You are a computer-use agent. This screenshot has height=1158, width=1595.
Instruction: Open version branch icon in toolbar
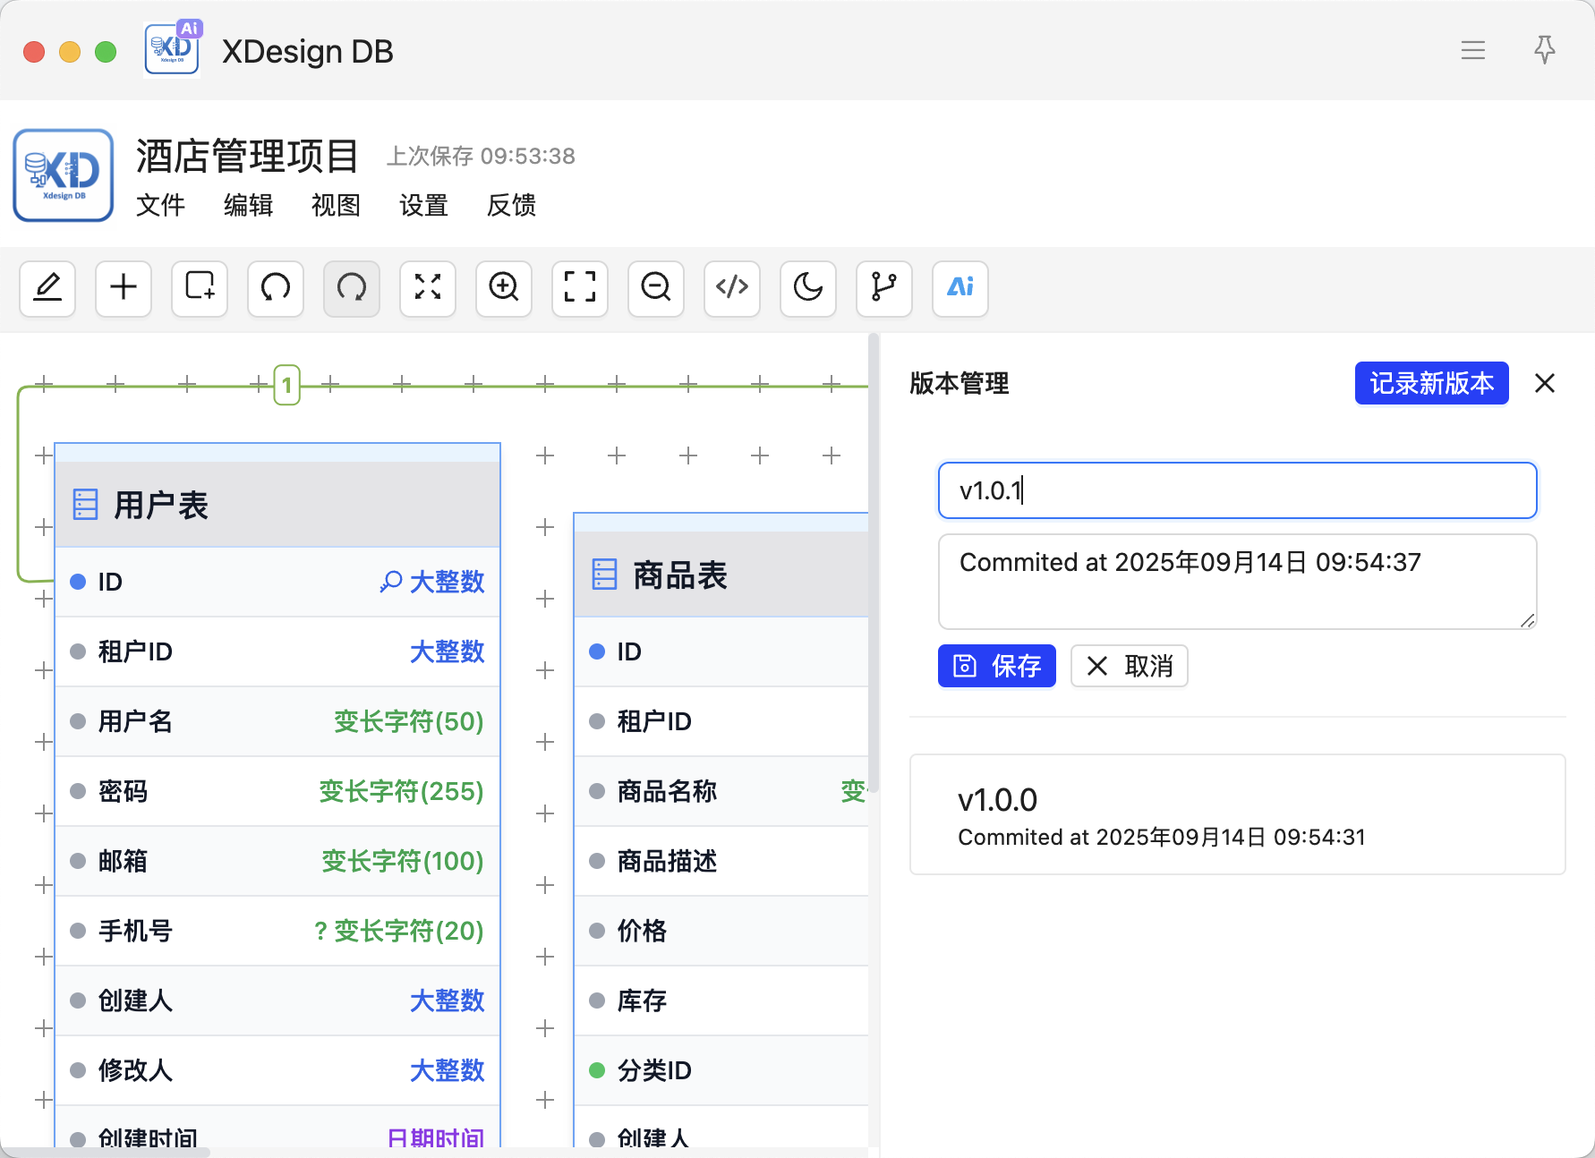(884, 288)
